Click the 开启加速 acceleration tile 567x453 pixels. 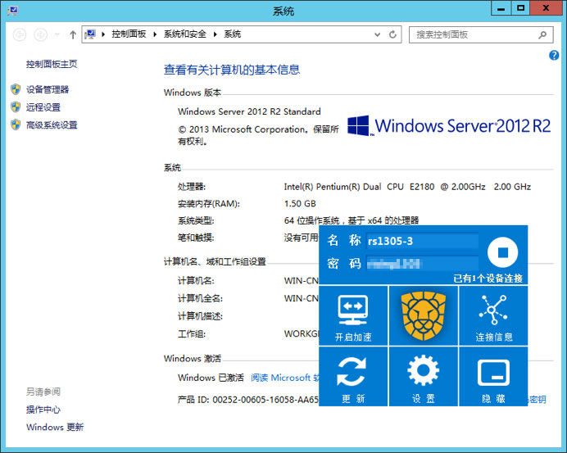353,316
